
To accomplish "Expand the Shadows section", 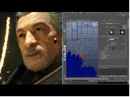I will click(x=100, y=53).
